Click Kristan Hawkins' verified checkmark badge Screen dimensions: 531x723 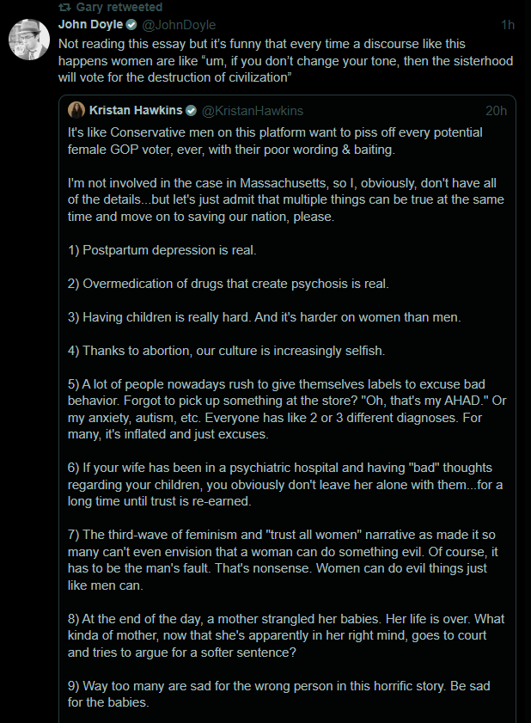click(191, 111)
